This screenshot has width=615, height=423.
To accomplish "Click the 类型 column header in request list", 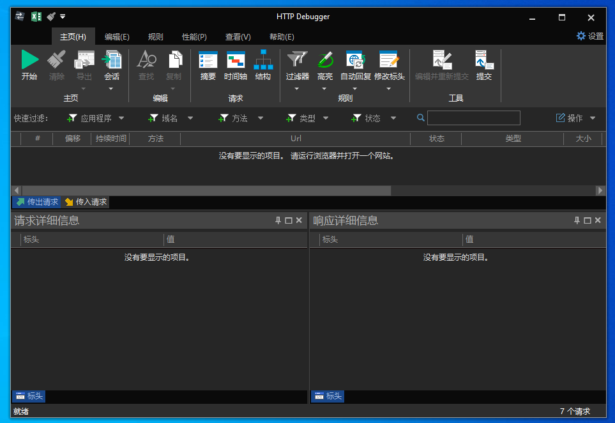I will click(x=513, y=139).
